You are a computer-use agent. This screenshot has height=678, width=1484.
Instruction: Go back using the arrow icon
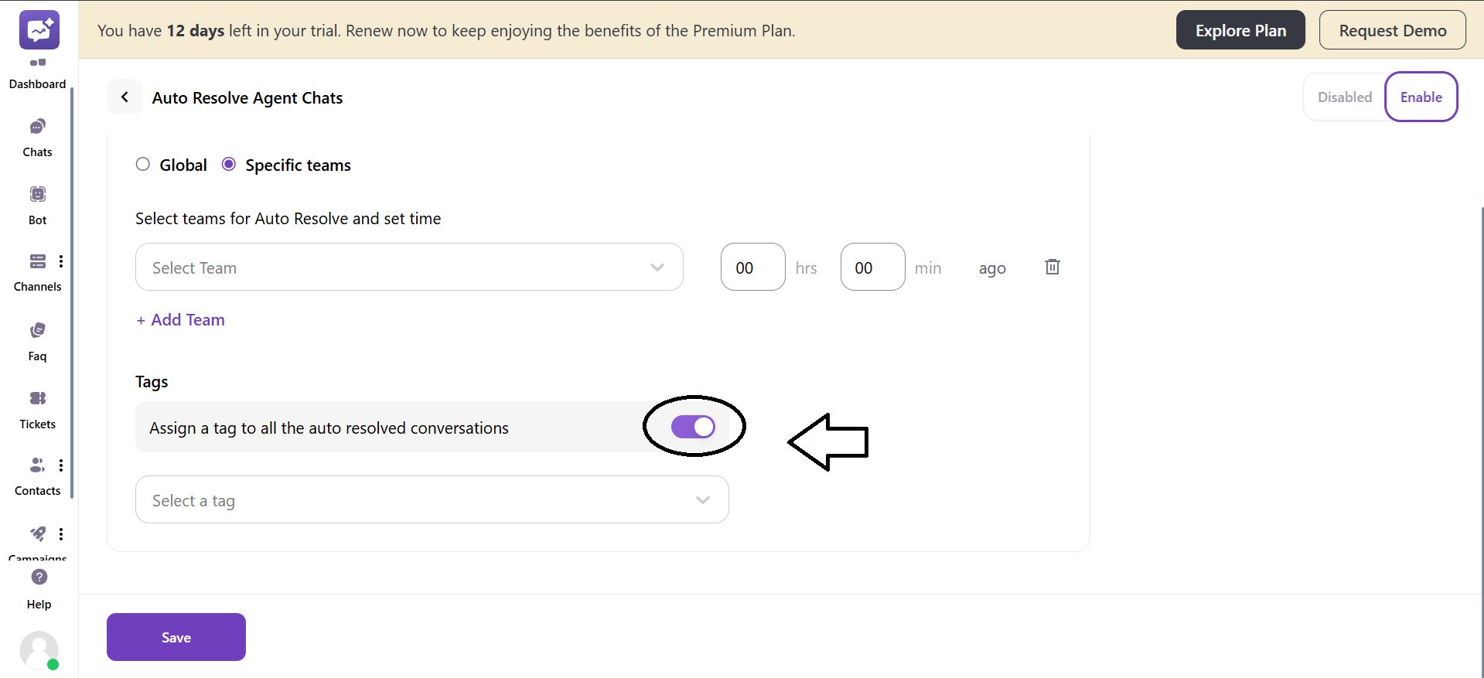click(125, 97)
